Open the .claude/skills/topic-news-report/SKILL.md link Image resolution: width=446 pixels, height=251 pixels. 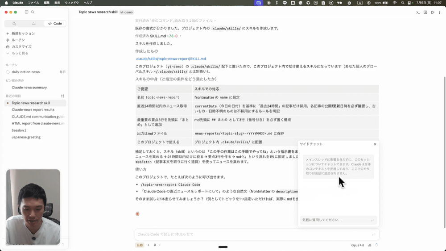171,59
